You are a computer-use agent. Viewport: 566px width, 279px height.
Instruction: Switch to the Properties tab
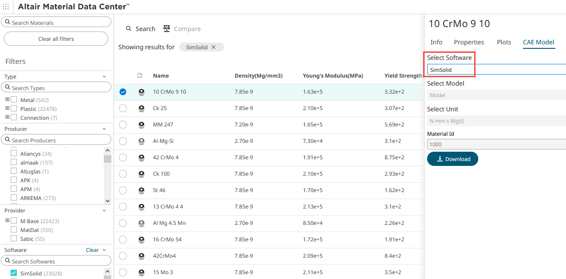pyautogui.click(x=469, y=42)
